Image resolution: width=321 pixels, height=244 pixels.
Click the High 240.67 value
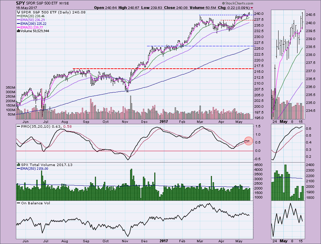pyautogui.click(x=129, y=8)
